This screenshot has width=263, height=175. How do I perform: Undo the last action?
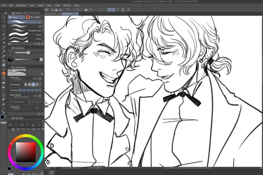[x=68, y=10]
